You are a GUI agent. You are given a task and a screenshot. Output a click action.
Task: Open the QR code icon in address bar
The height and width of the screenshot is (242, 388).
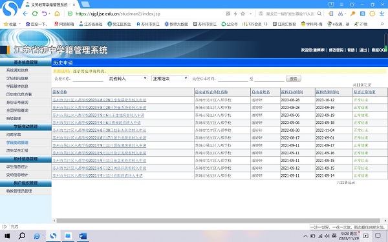click(x=228, y=14)
